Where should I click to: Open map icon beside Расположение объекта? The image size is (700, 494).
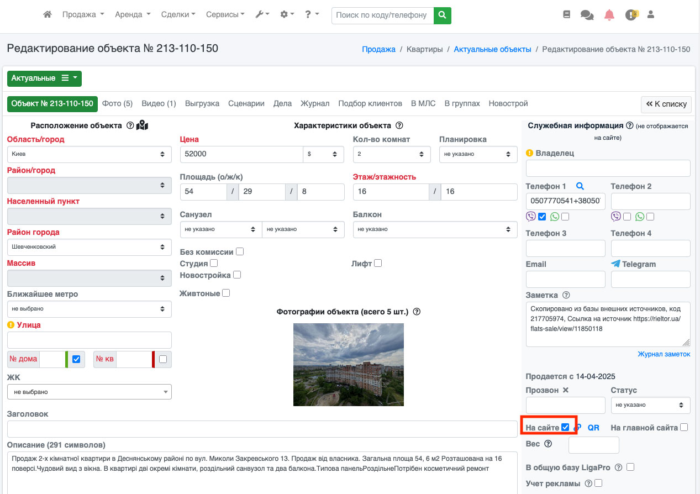point(143,125)
